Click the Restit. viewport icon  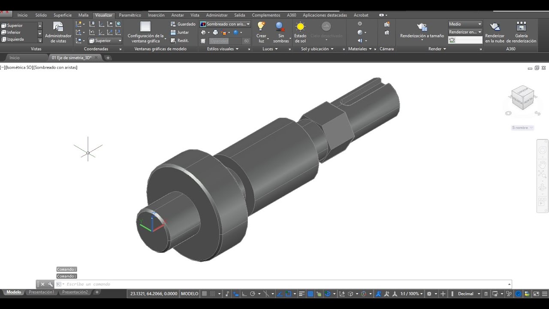pos(173,40)
